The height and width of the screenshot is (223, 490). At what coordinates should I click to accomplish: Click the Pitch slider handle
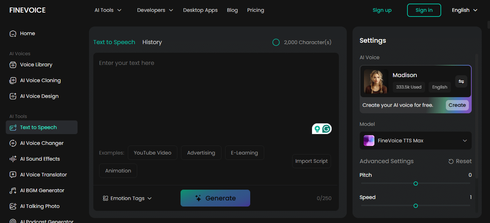pos(416,184)
